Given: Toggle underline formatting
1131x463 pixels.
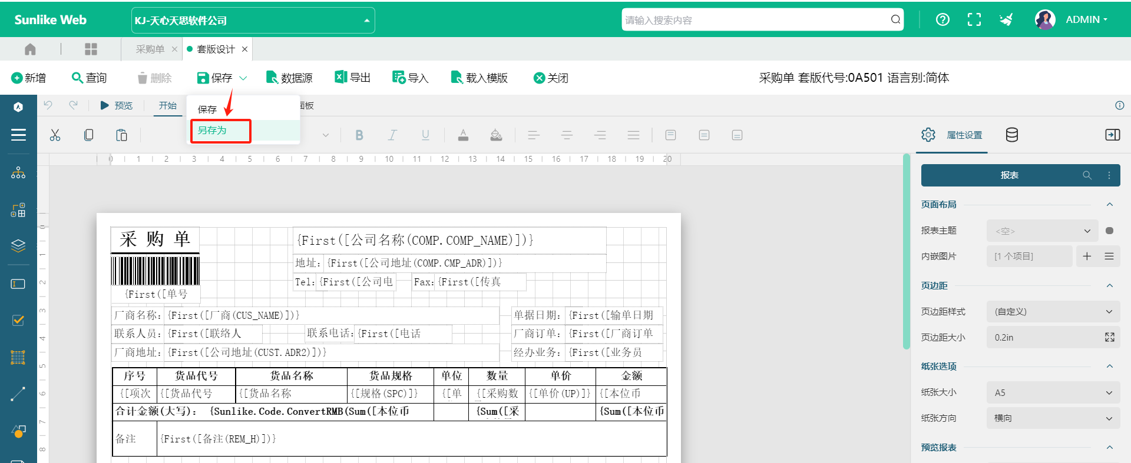Looking at the screenshot, I should [425, 135].
